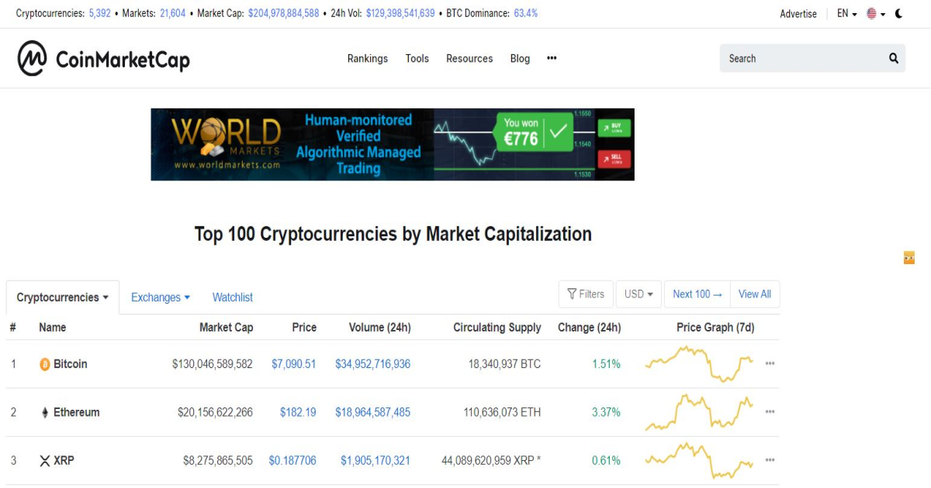
Task: Click the Bitcoin coin icon
Action: coord(45,364)
